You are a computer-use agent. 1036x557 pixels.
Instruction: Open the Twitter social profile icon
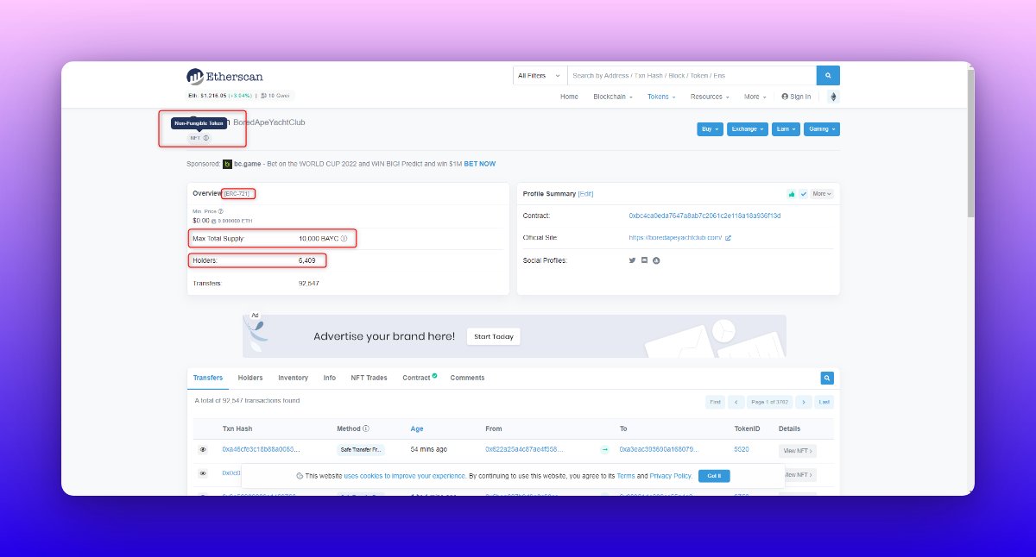pos(632,260)
